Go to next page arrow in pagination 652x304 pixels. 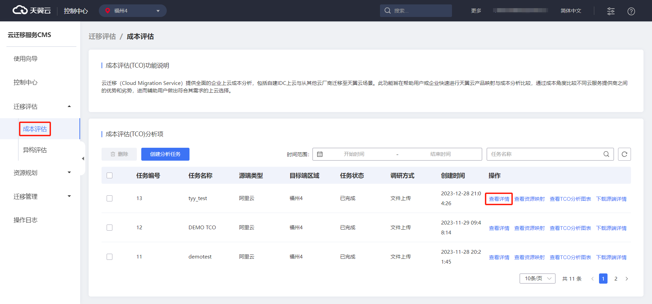click(627, 279)
